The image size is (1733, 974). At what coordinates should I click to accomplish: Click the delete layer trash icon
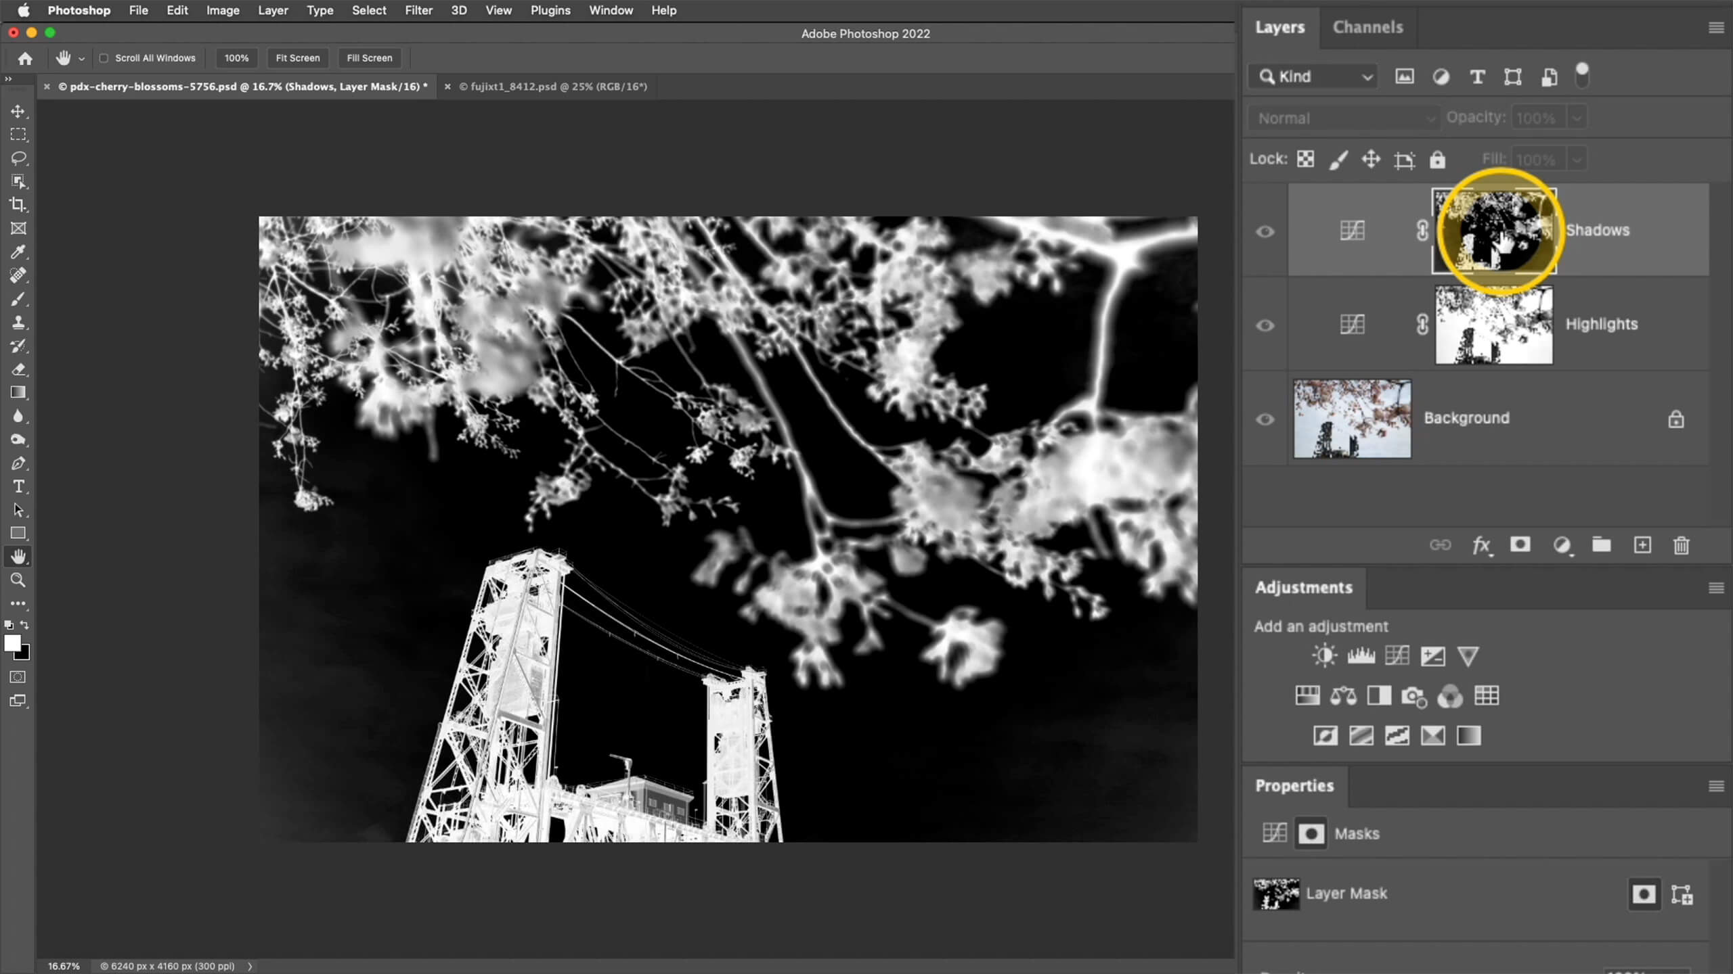coord(1682,545)
